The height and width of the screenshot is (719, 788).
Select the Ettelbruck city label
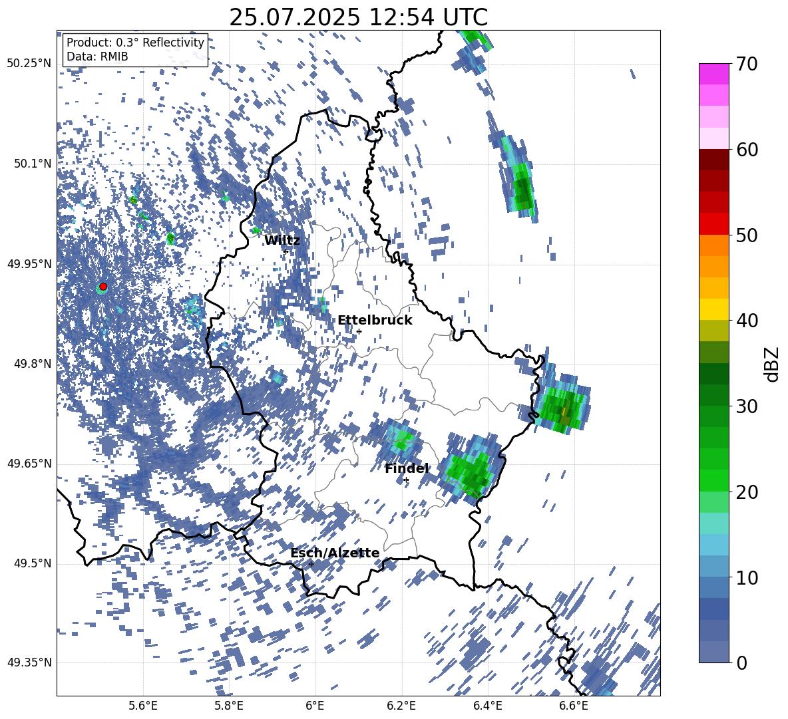pos(375,321)
